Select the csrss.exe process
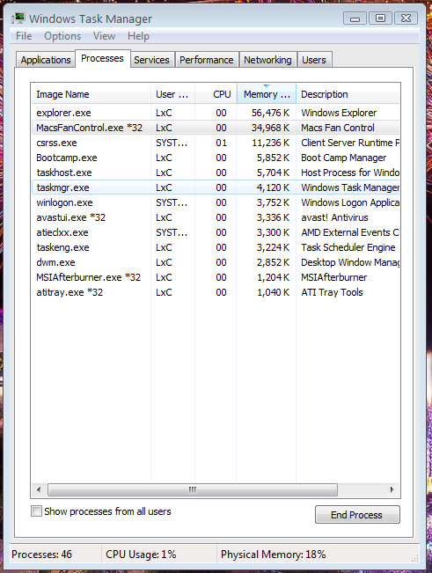This screenshot has width=432, height=573. pyautogui.click(x=216, y=143)
